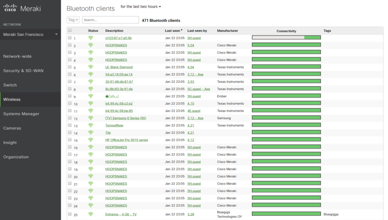Click the connectivity bar for row 1

(286, 37)
